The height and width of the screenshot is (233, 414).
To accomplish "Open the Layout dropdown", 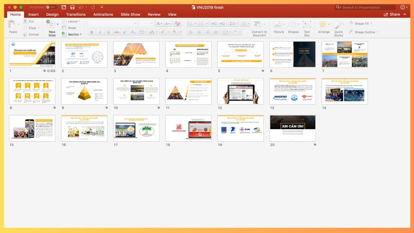I will tap(72, 21).
